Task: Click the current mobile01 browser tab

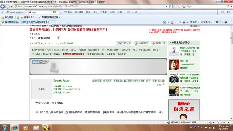Action: pos(26,23)
